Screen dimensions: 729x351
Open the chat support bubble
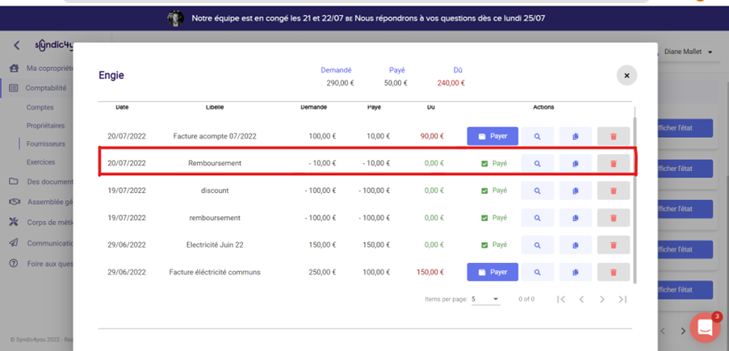[706, 328]
